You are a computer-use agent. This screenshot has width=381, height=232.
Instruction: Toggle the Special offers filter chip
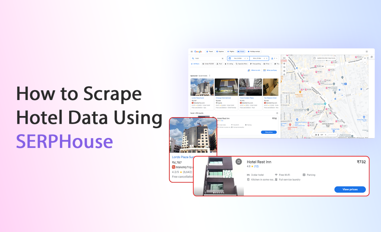242,64
